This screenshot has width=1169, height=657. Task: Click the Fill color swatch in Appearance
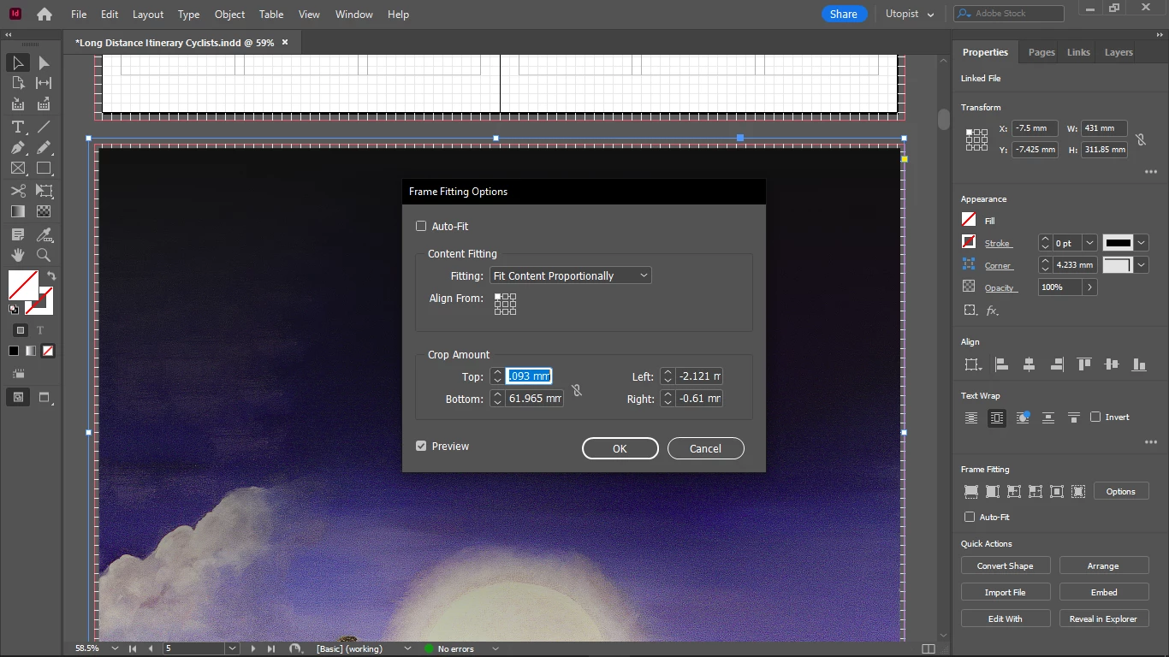969,220
